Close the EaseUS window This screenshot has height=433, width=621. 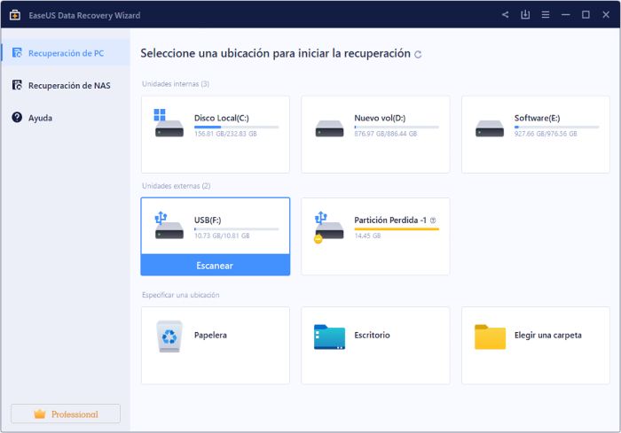(606, 15)
